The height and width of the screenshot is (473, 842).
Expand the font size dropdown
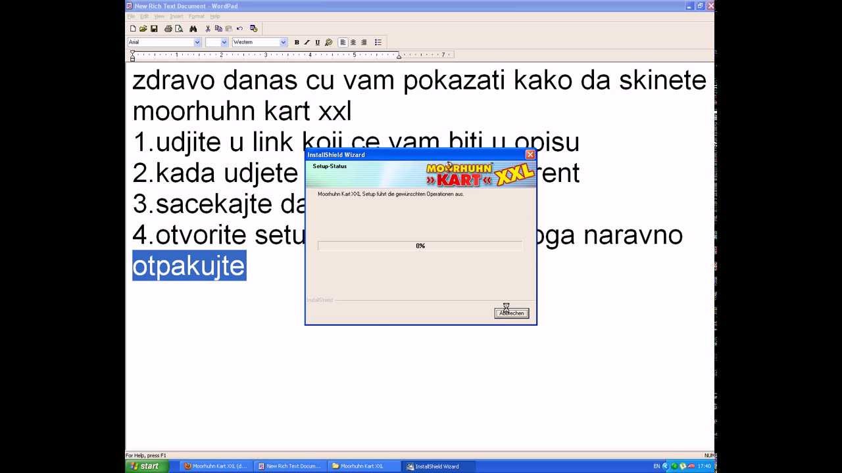pyautogui.click(x=224, y=42)
